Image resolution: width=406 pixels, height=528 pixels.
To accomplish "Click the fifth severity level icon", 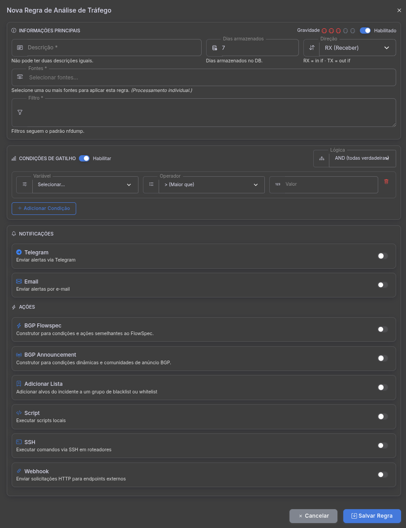I will coord(353,31).
